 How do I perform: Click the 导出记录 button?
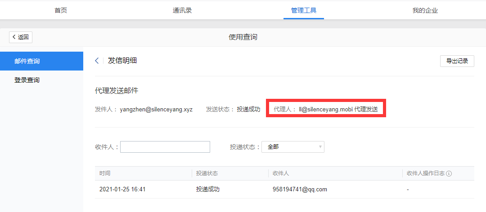pos(457,61)
